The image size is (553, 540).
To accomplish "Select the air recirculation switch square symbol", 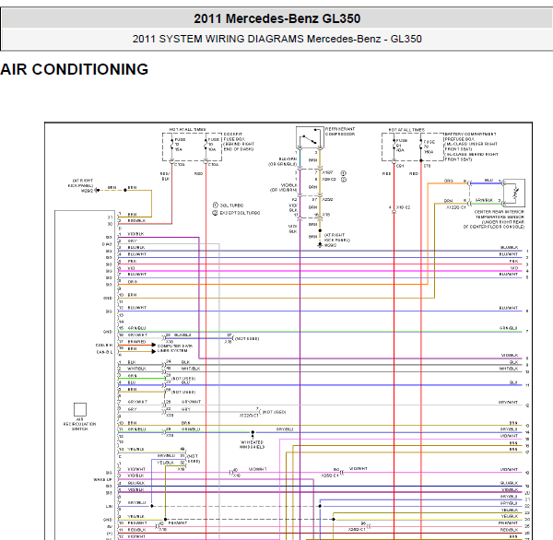I will [x=80, y=409].
